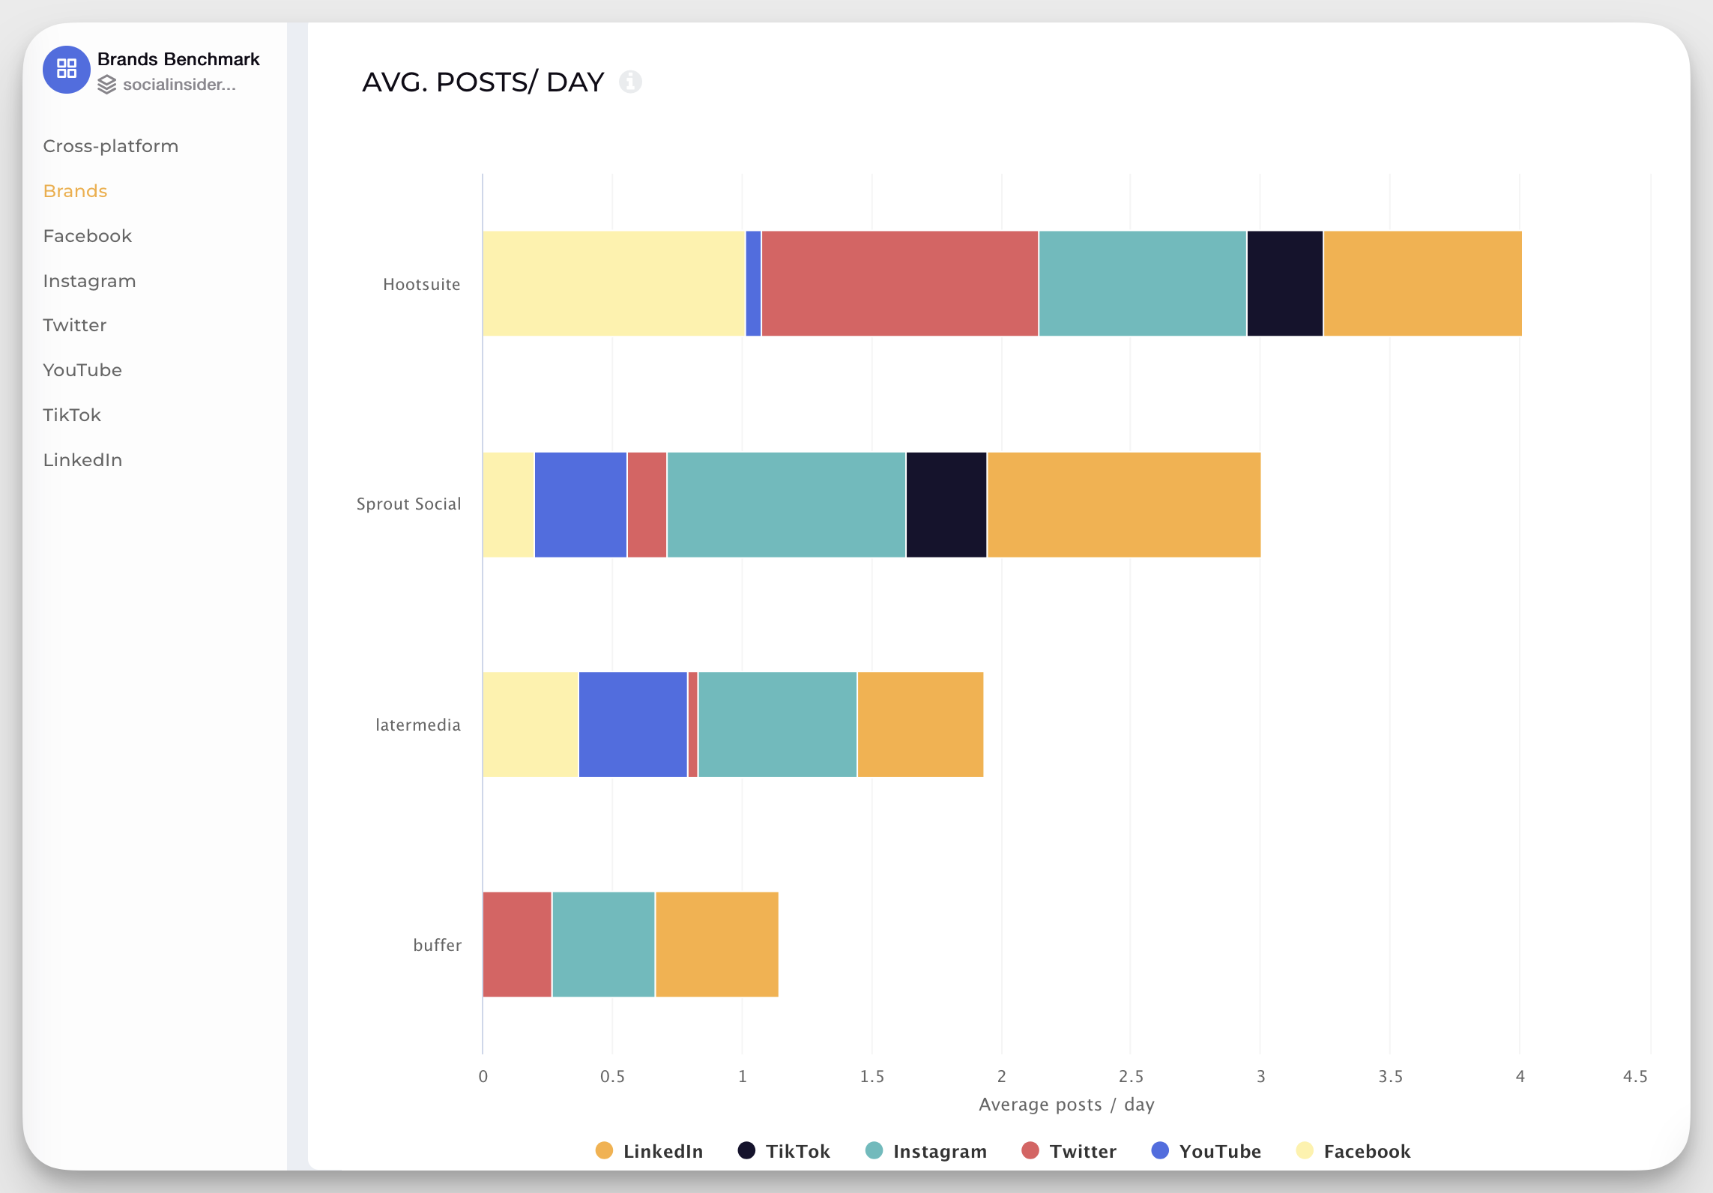The image size is (1713, 1193).
Task: Click latermedia's yellow Facebook segment
Action: pos(531,725)
